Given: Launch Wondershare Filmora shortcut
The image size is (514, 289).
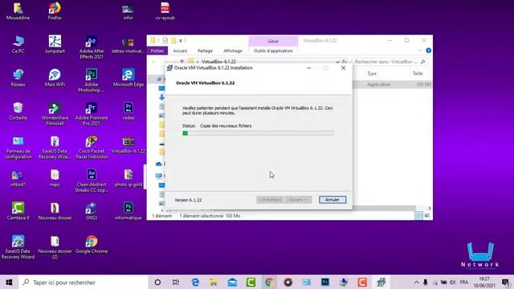Looking at the screenshot, I should [x=55, y=114].
